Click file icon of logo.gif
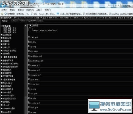The height and width of the screenshot is (114, 133). (29, 93)
